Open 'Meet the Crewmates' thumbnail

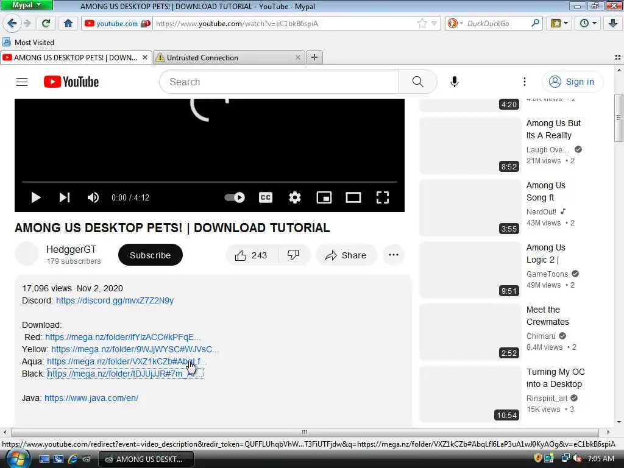pyautogui.click(x=470, y=332)
